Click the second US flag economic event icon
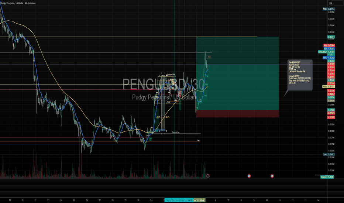This screenshot has height=203, width=344. click(272, 176)
